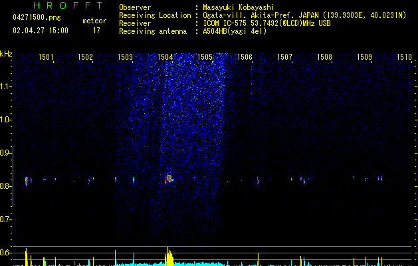Click the meteor count 17

tap(96, 31)
